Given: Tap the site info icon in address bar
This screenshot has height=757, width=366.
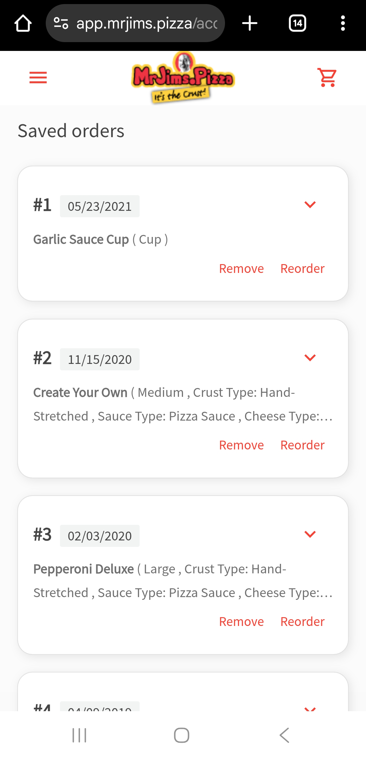Looking at the screenshot, I should [61, 23].
